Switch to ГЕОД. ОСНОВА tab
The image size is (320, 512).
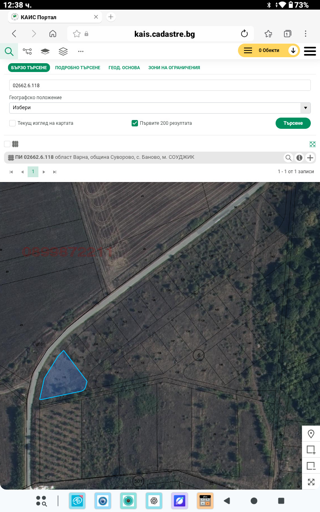(x=124, y=68)
